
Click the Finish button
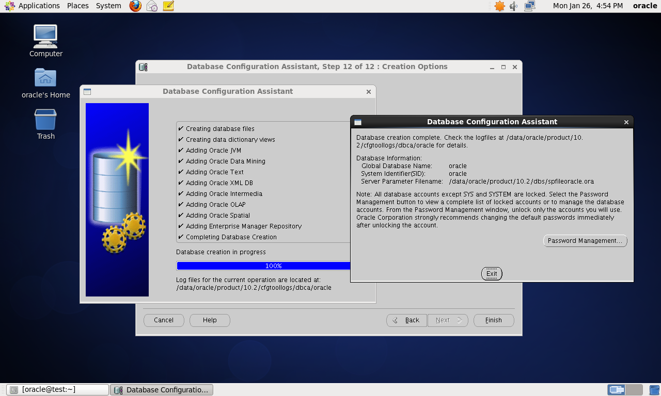(x=494, y=320)
